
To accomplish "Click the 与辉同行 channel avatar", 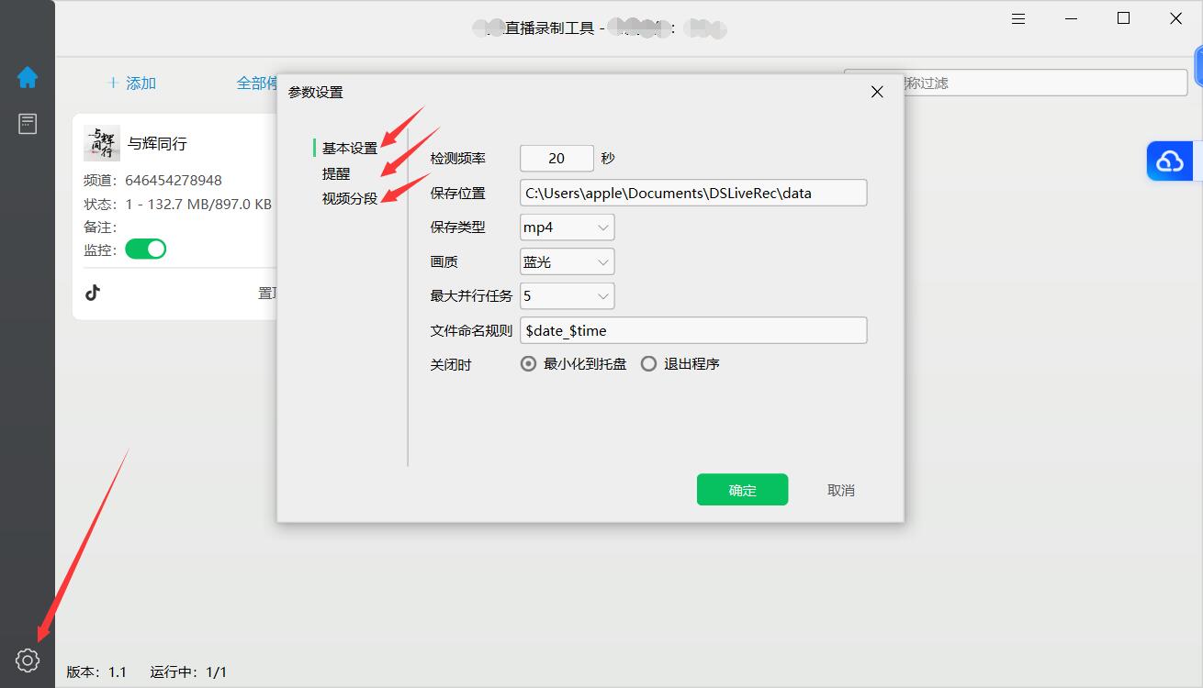I will (x=102, y=143).
